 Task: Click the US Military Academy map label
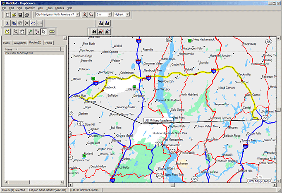pos(158,120)
